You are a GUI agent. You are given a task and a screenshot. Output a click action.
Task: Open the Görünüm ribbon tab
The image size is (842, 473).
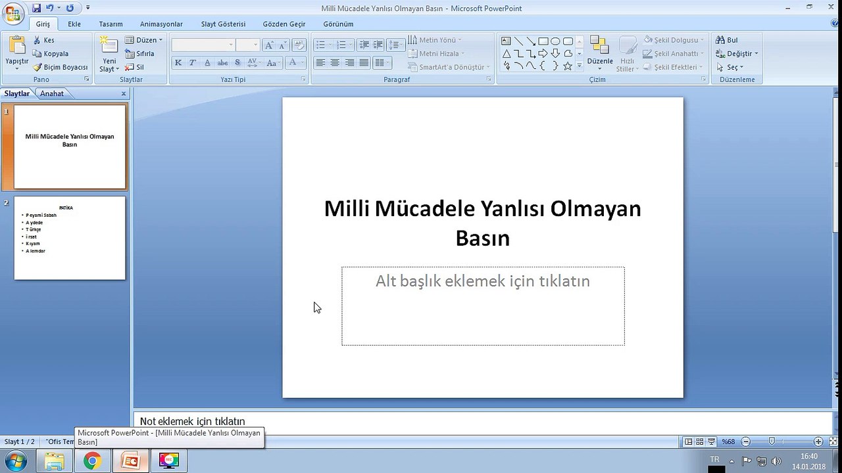coord(338,24)
